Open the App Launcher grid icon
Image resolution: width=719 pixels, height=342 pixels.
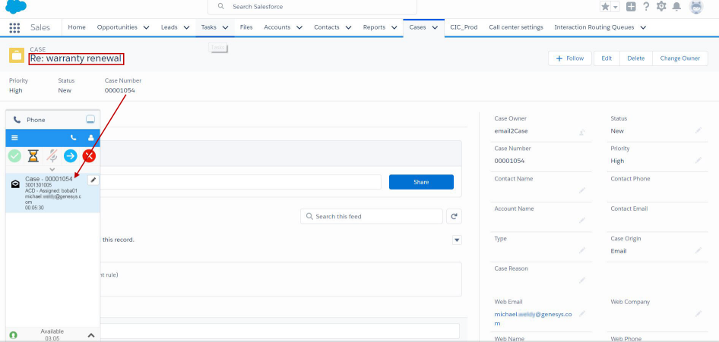pos(14,27)
